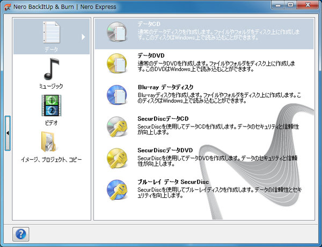This screenshot has width=322, height=247.
Task: Select the データ document icon in the sidebar
Action: (52, 32)
